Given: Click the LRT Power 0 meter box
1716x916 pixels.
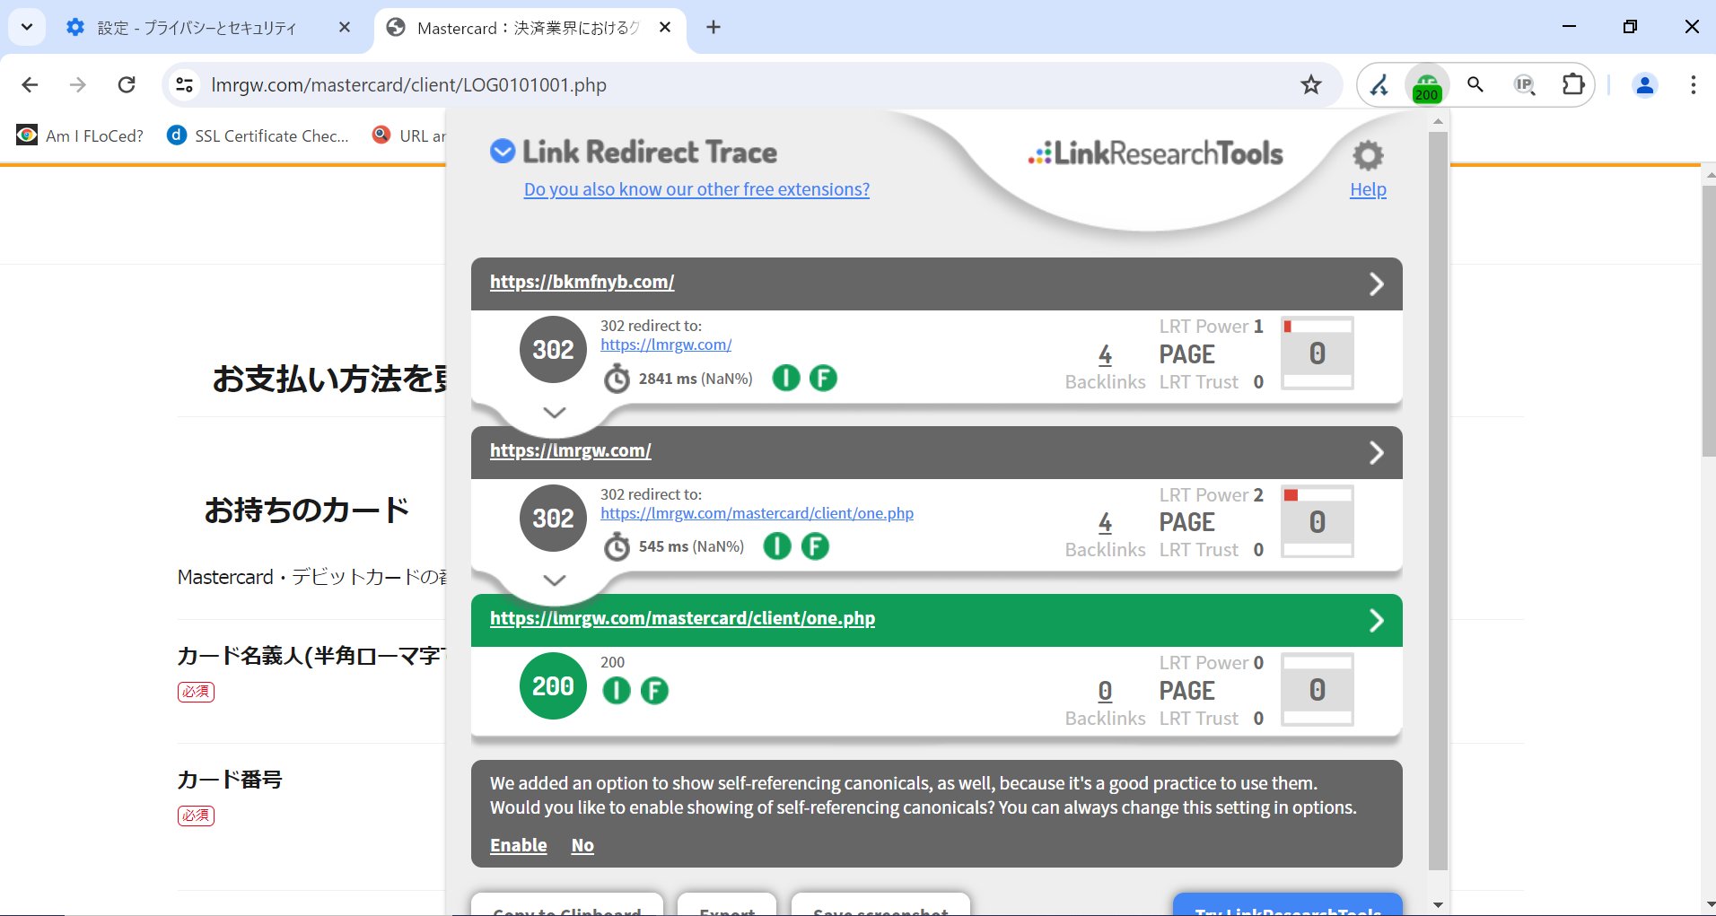Looking at the screenshot, I should (1317, 689).
